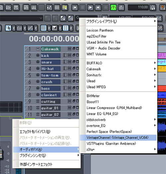The width and height of the screenshot is (166, 174).
Task: Expand the z3ta+ submenu
Action: coord(118,150)
